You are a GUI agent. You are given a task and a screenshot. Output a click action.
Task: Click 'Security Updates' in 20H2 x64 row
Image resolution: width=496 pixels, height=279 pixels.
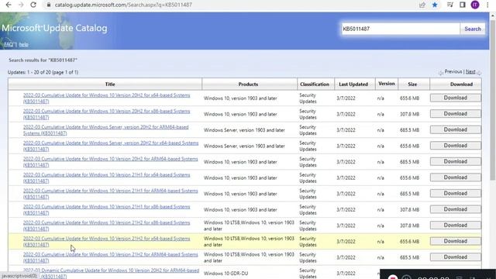tap(308, 98)
